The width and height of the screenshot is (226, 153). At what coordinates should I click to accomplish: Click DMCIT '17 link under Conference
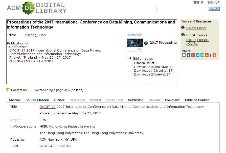pyautogui.click(x=17, y=50)
